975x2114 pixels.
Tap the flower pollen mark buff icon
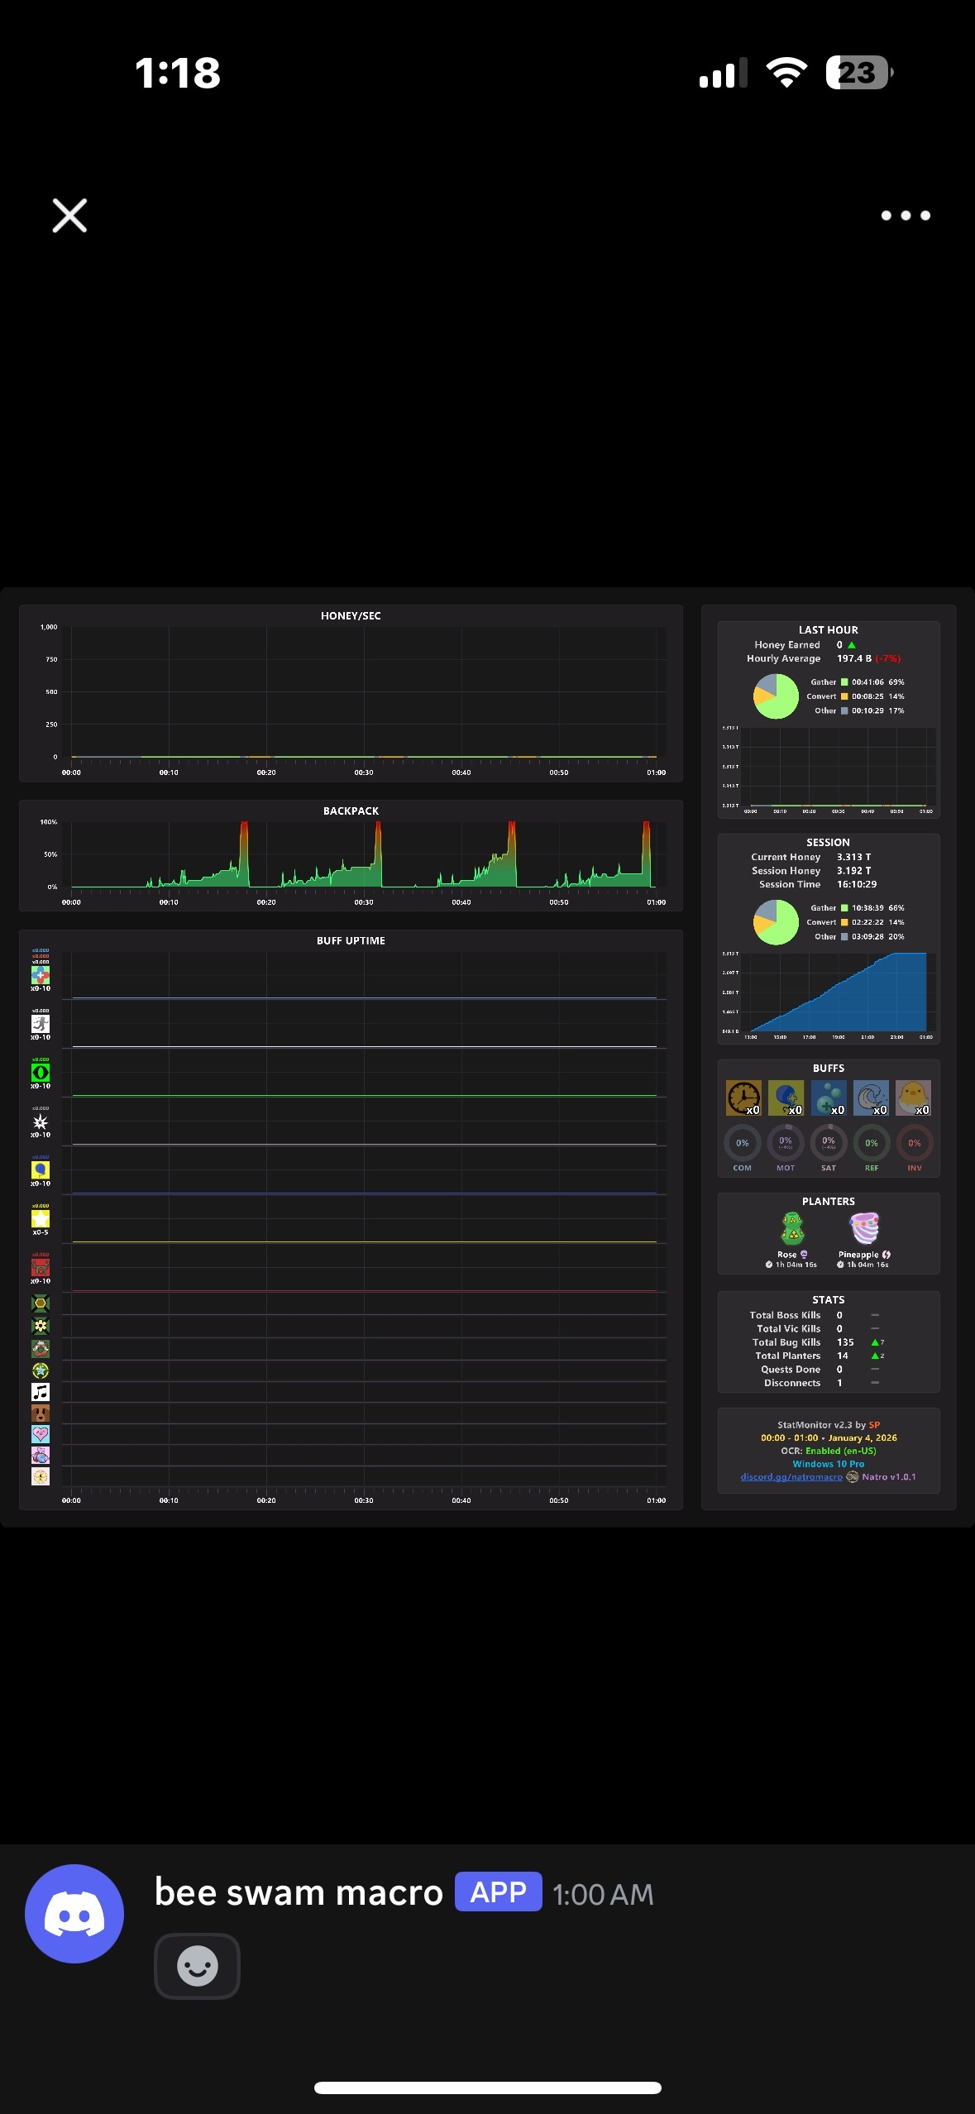(41, 1326)
